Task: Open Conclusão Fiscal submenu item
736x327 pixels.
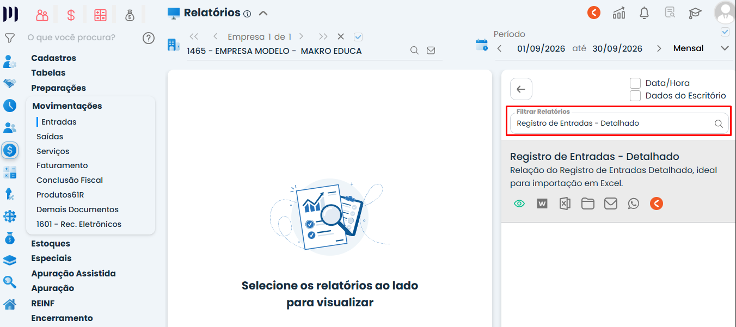Action: pos(70,180)
